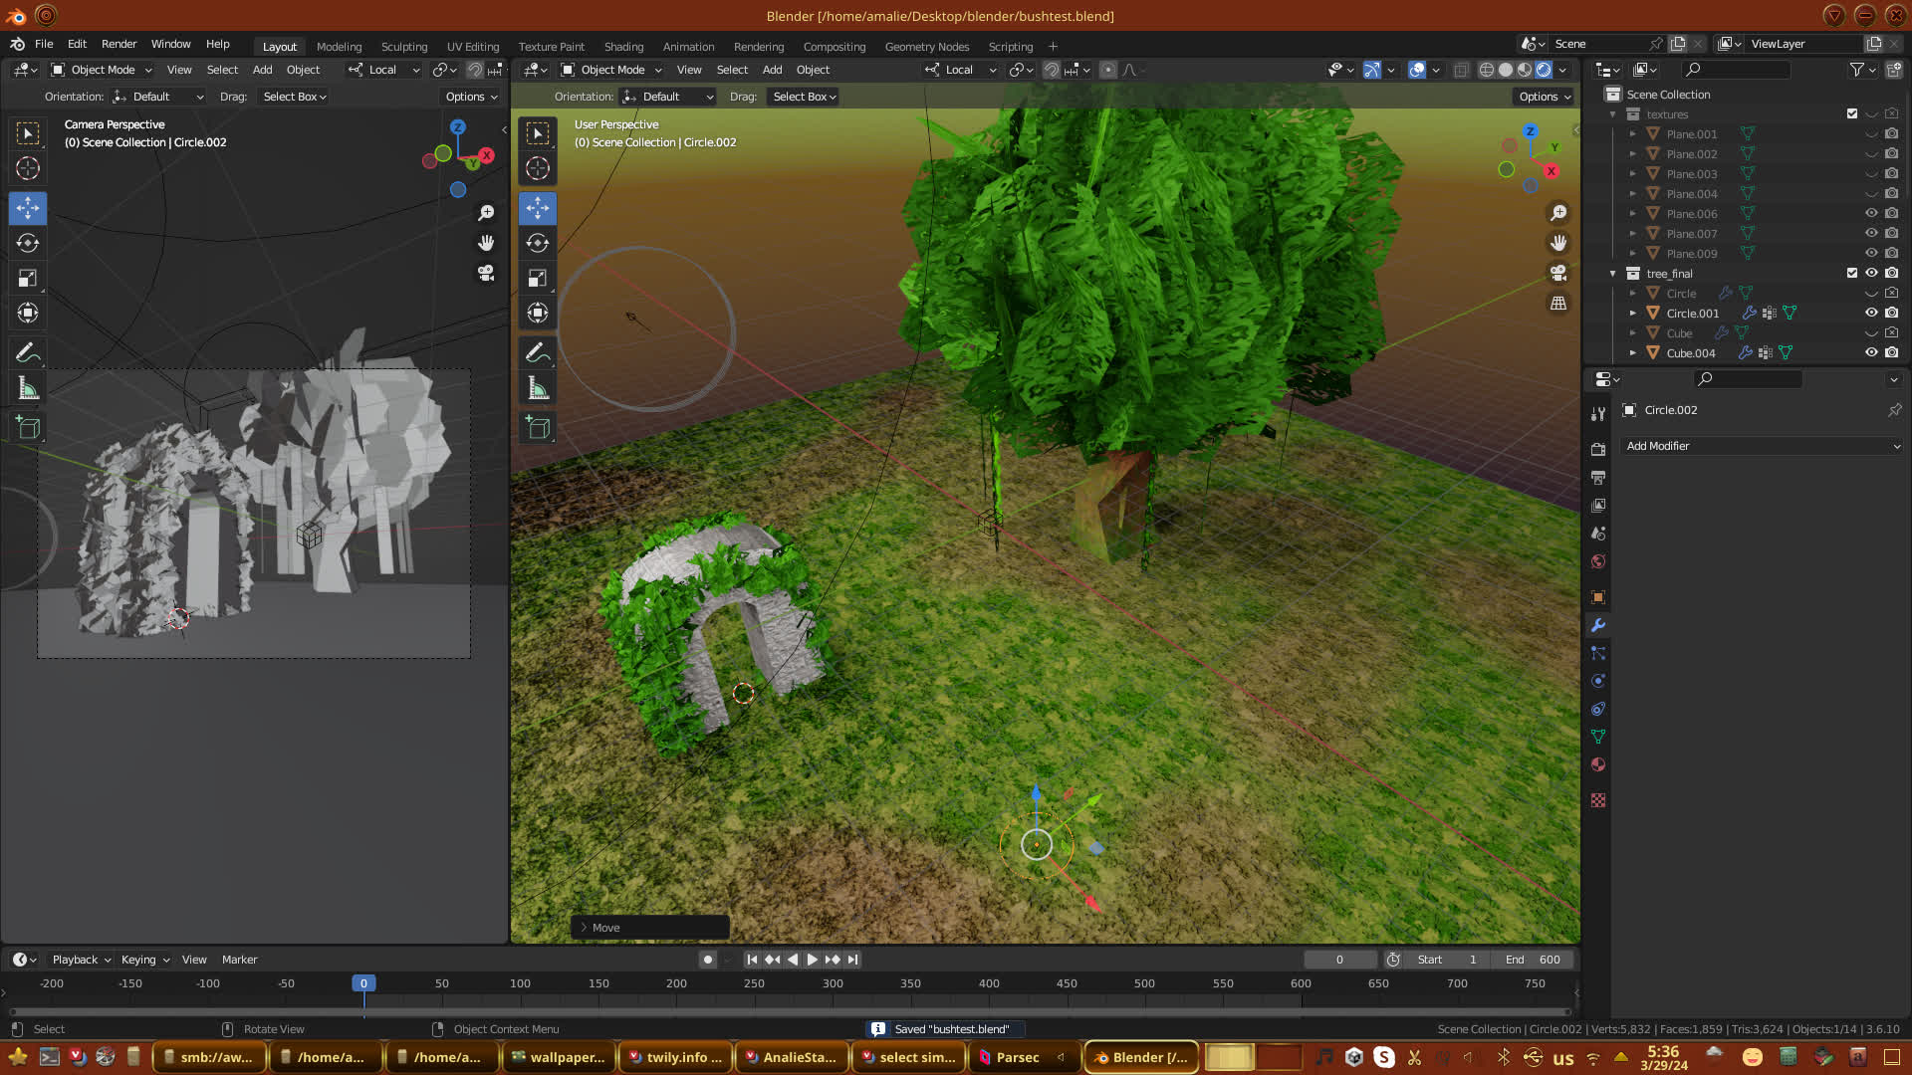
Task: Click the Play animation button
Action: [812, 960]
